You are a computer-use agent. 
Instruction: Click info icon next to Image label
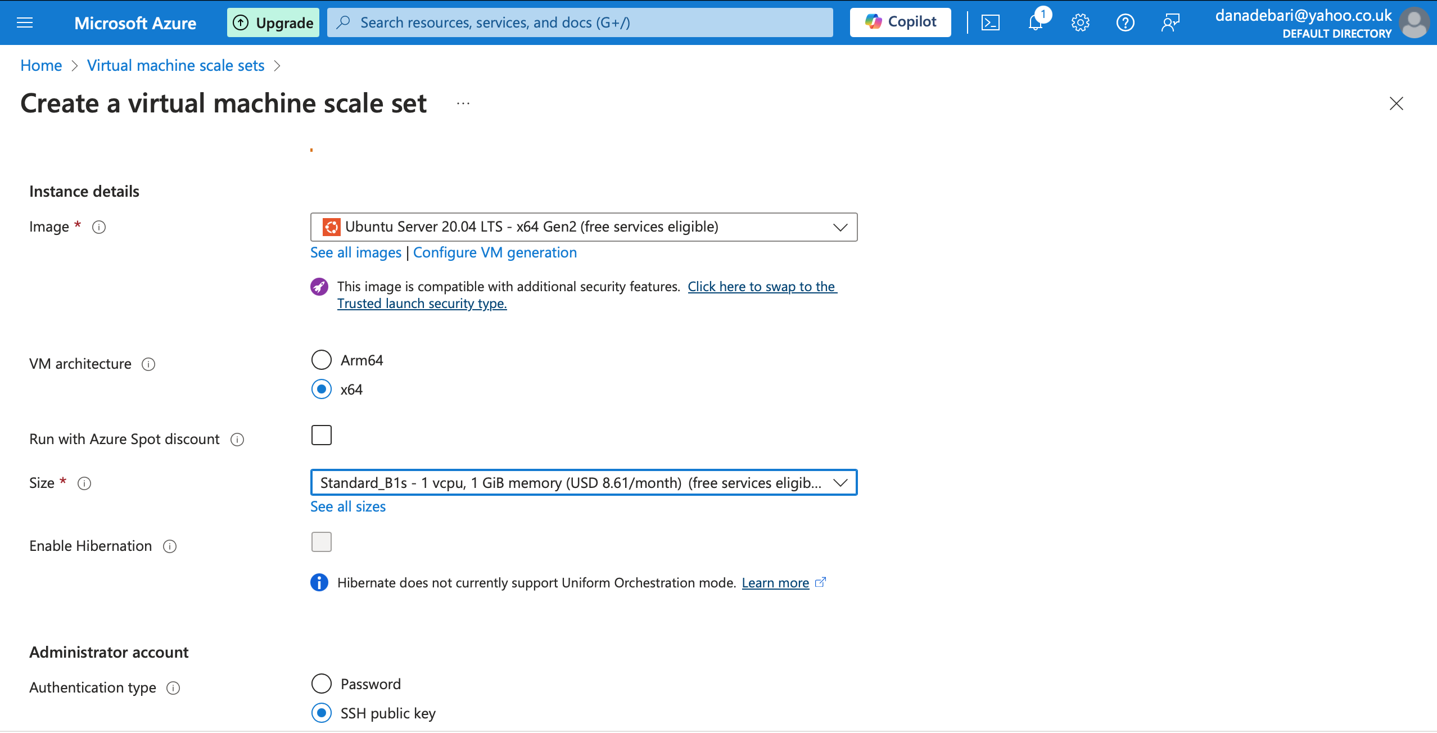99,227
